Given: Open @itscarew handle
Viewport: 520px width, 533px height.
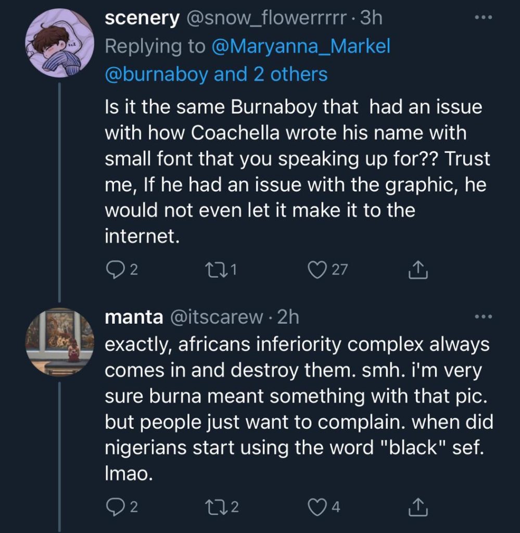Looking at the screenshot, I should pos(216,317).
